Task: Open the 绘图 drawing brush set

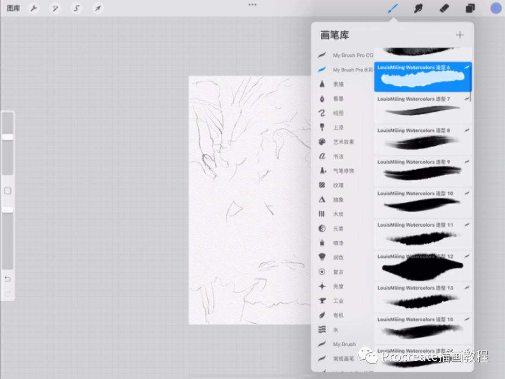Action: (331, 113)
